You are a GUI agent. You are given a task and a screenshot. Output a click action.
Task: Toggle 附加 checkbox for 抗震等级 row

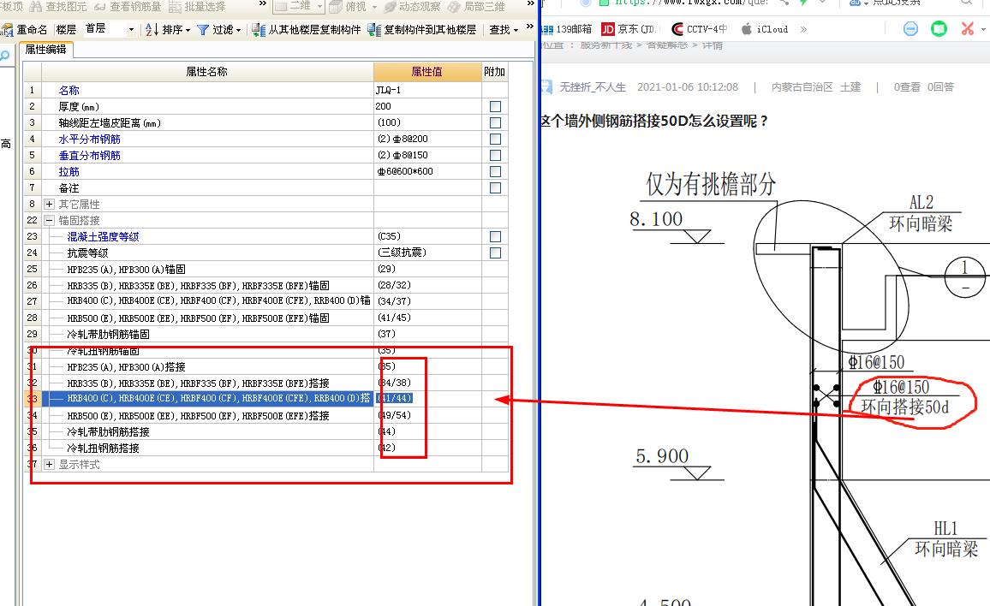[496, 253]
